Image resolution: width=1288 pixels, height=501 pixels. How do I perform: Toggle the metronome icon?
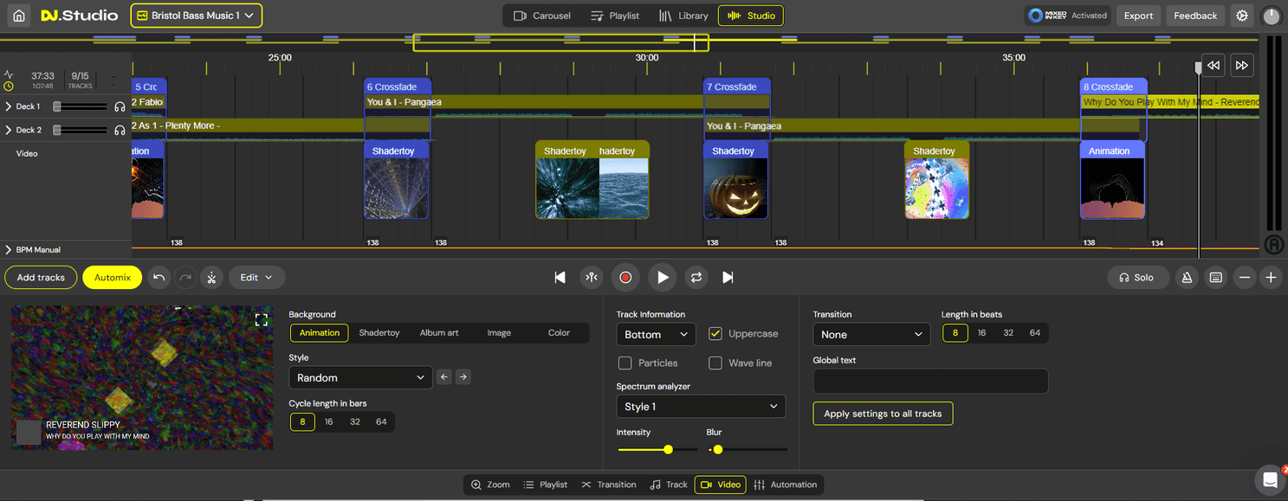[1187, 277]
